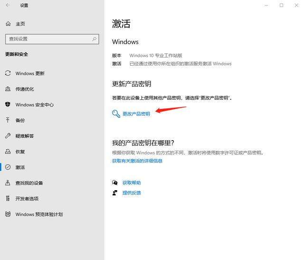Click the 疑难解答 wrench icon
Screen dimensions: 304x260
point(8,136)
